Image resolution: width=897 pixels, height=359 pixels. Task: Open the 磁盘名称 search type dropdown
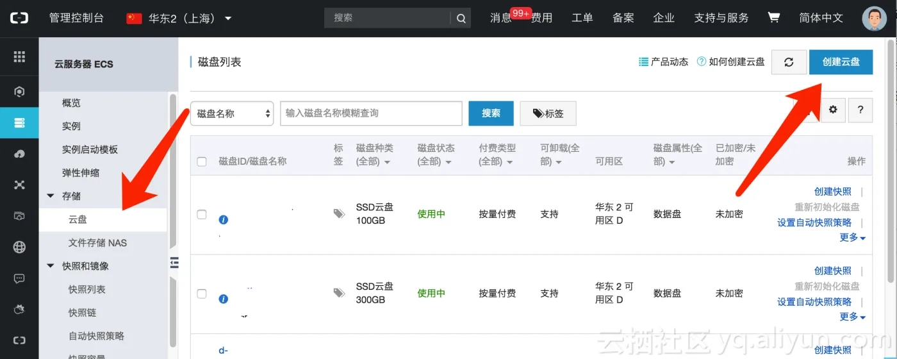232,113
